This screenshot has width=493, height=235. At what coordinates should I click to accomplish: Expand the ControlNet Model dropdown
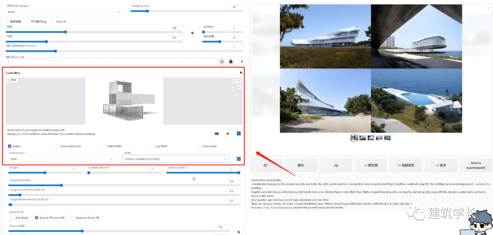coord(176,159)
